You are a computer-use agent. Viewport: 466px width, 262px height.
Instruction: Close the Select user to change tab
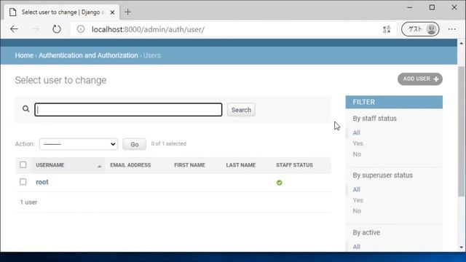coord(112,12)
